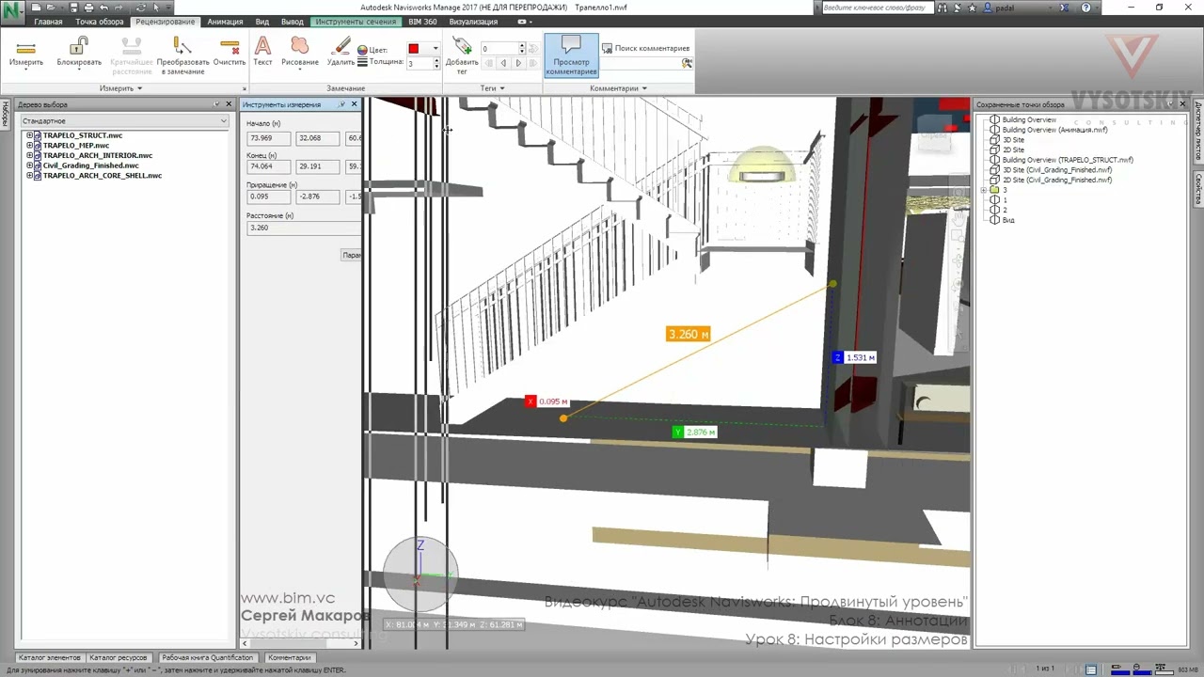Expand TRAPELO_ARCH_CORE_SHELL.nwc tree node
The width and height of the screenshot is (1204, 677).
[30, 176]
